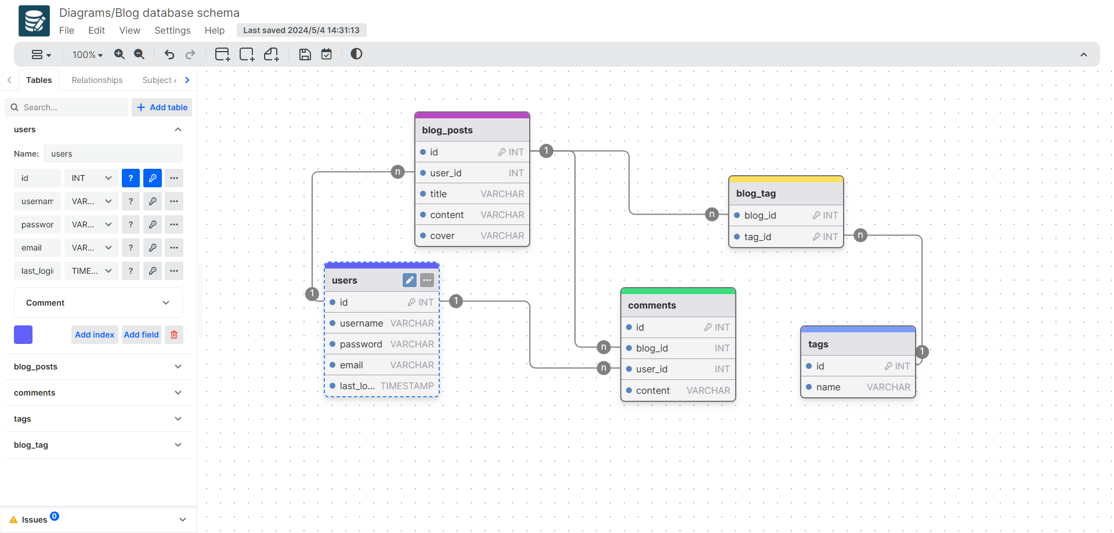Open more options for the last_login field
Image resolution: width=1114 pixels, height=533 pixels.
(x=174, y=271)
